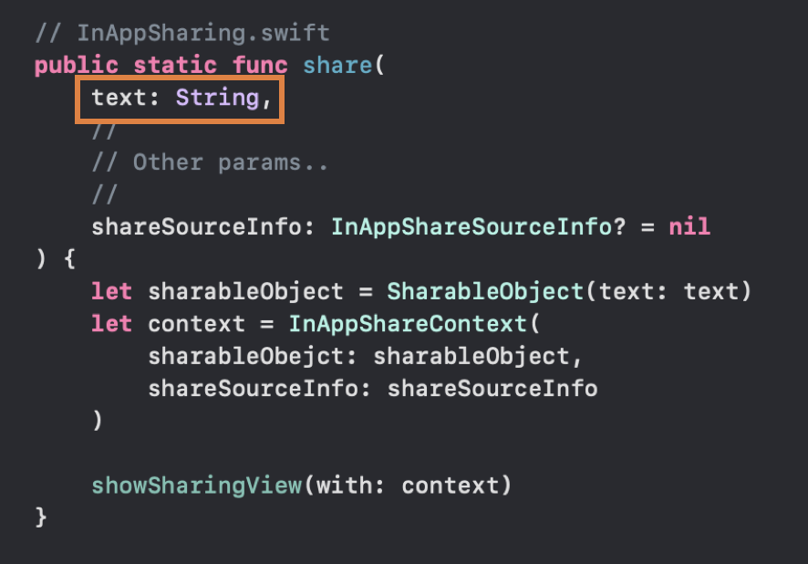Click the purple 'String' type
The height and width of the screenshot is (564, 808).
(217, 98)
